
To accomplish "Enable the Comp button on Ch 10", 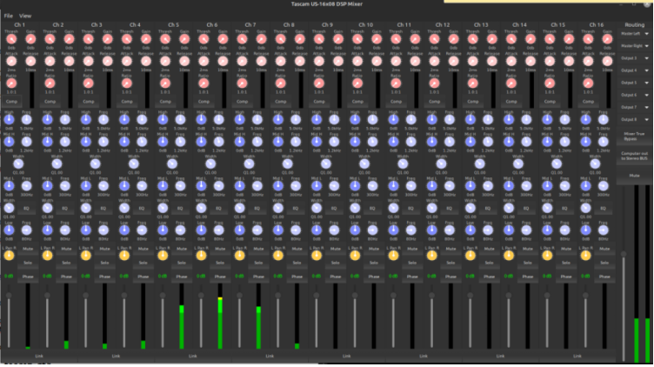I will pos(357,102).
